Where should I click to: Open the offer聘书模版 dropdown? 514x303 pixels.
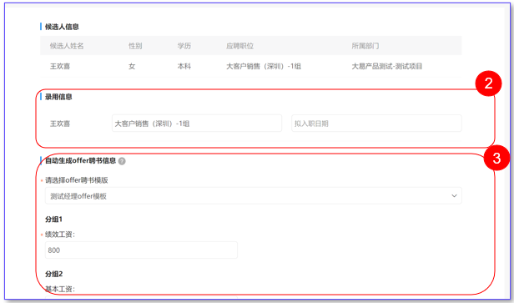[x=253, y=196]
